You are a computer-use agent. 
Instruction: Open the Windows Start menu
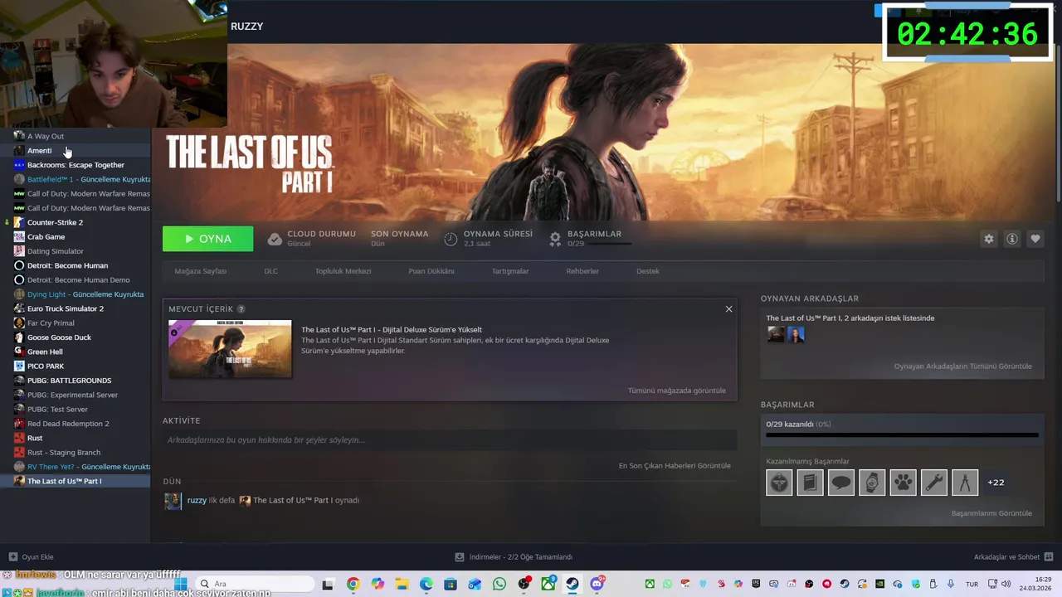[181, 584]
